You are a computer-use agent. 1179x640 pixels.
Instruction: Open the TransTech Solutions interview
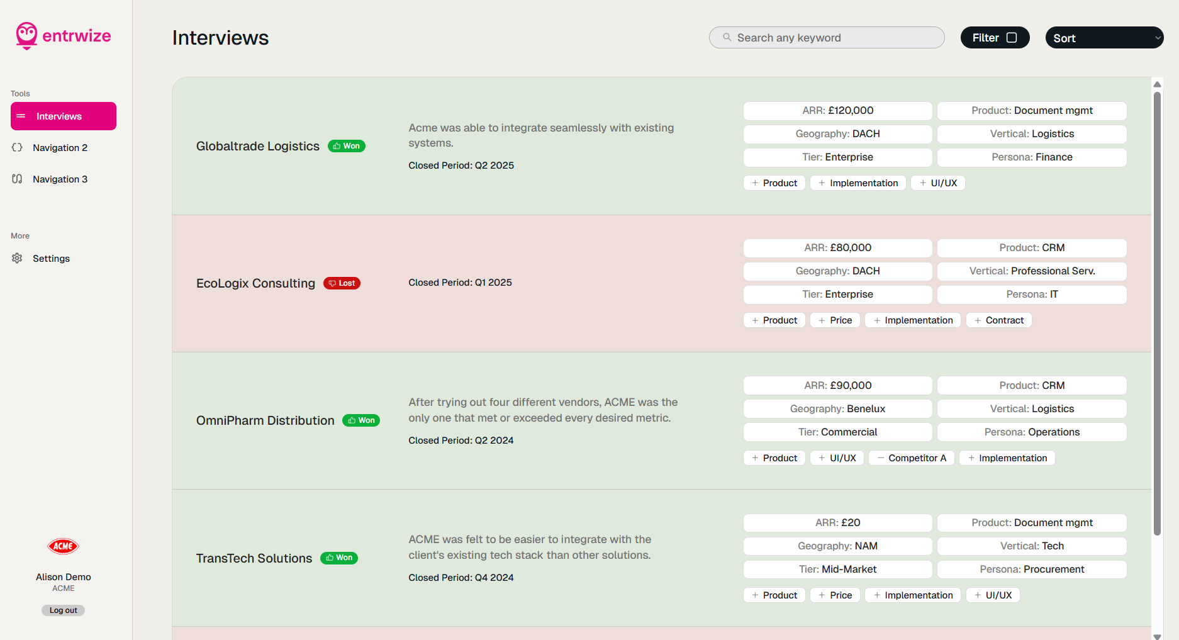(254, 558)
